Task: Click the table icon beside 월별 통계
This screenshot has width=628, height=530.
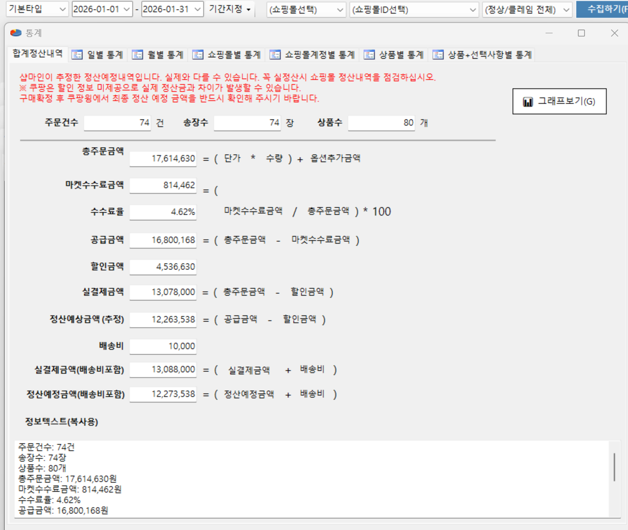Action: point(137,55)
